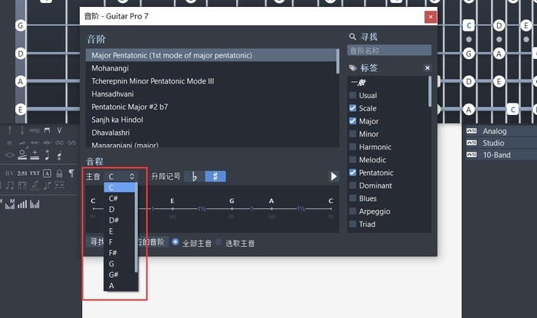Image resolution: width=537 pixels, height=318 pixels.
Task: Select A in the root note dropdown list
Action: (x=112, y=285)
